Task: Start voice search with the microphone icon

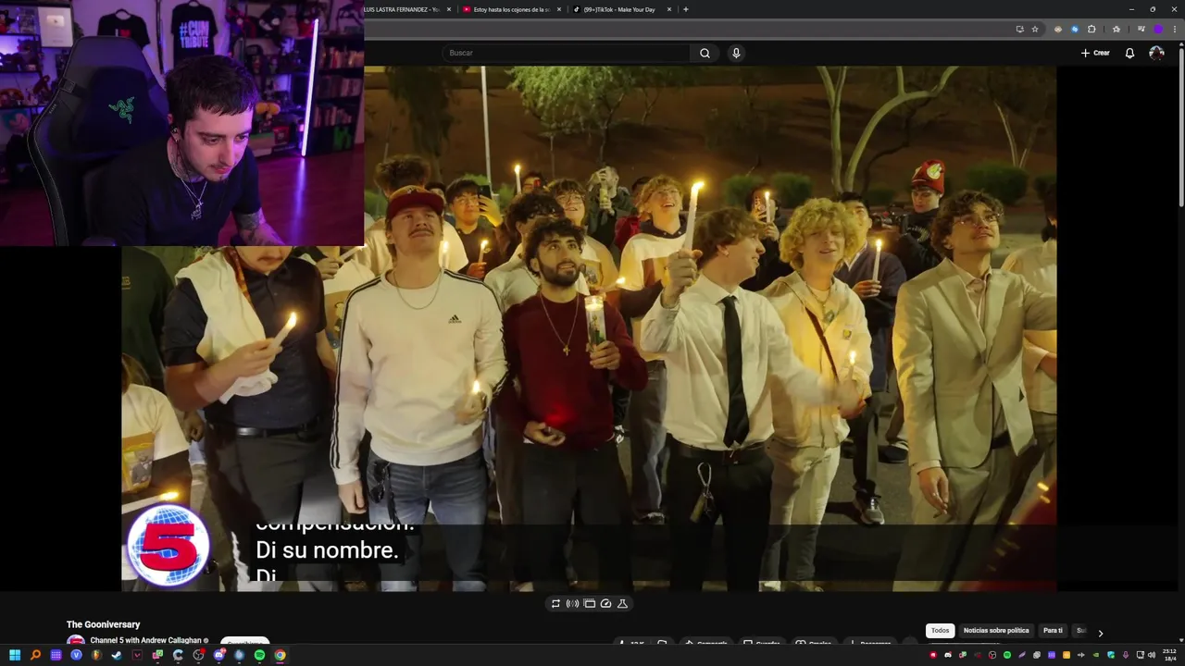Action: pyautogui.click(x=736, y=53)
